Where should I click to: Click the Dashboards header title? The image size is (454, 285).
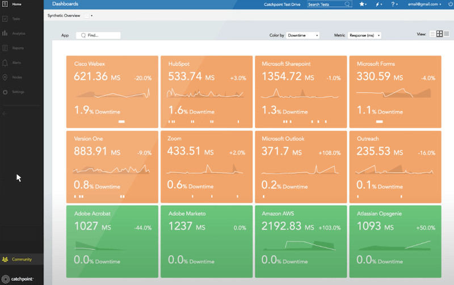tap(65, 4)
